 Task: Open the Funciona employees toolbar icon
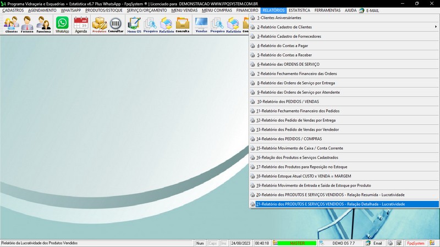click(x=44, y=25)
